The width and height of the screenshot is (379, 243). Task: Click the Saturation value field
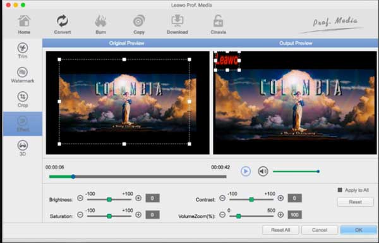pyautogui.click(x=152, y=215)
